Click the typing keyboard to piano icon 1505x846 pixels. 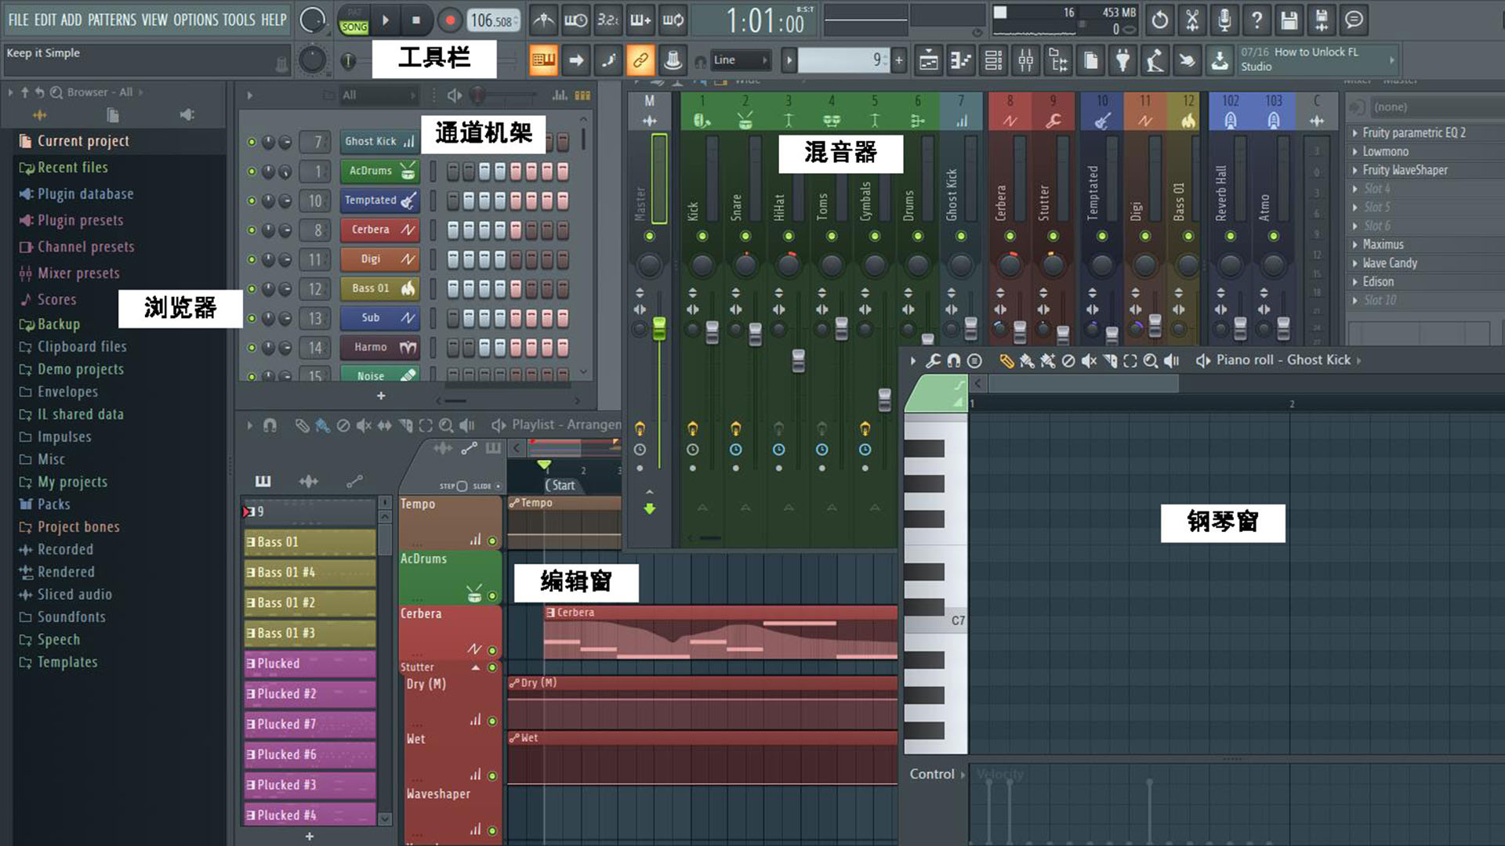click(640, 21)
